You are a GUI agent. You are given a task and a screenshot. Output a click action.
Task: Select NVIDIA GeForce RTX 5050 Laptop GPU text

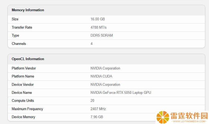121,93
